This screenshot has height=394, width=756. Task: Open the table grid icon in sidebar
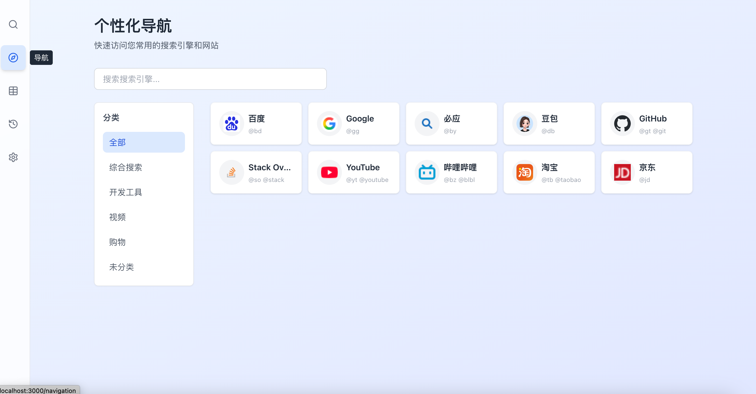pyautogui.click(x=13, y=91)
